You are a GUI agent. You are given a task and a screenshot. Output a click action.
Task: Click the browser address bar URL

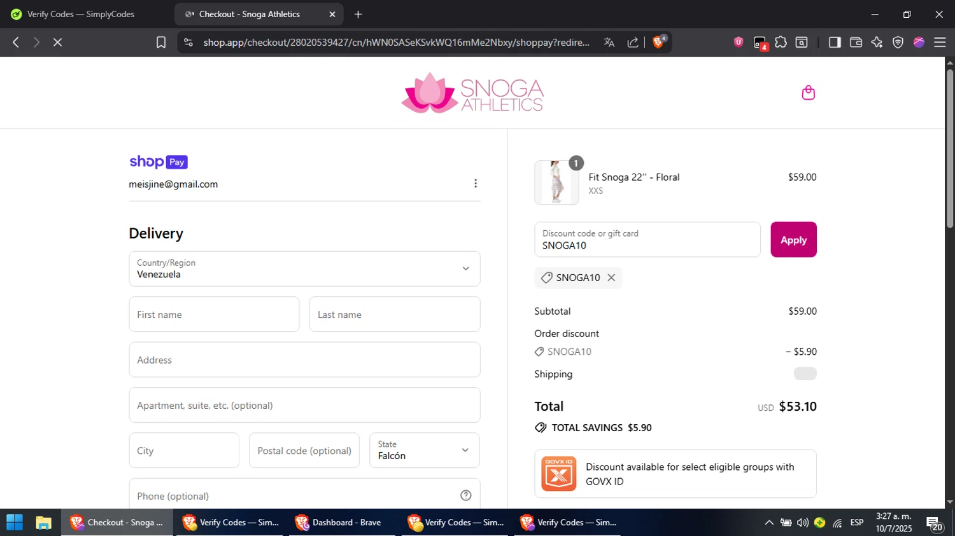[x=396, y=42]
